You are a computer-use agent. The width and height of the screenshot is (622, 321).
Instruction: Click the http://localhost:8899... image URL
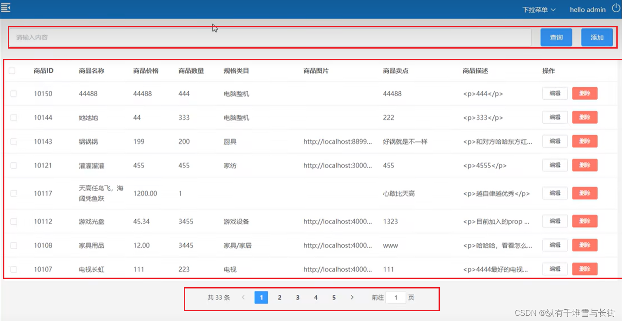click(x=338, y=141)
